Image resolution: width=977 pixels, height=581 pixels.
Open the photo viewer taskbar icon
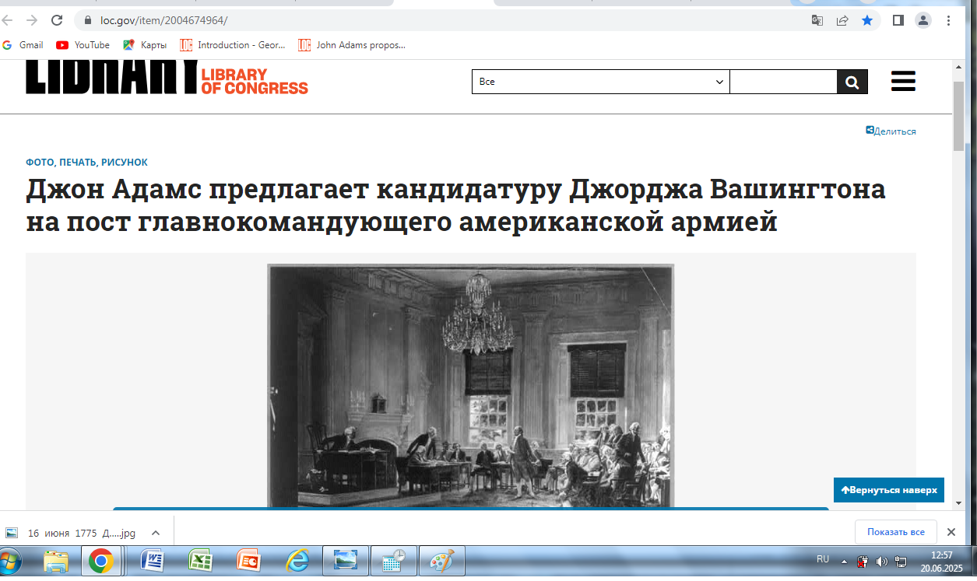[345, 561]
